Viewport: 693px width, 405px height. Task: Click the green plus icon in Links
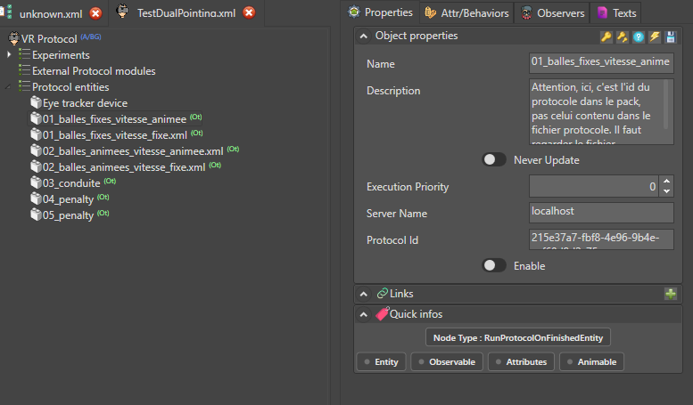coord(671,294)
